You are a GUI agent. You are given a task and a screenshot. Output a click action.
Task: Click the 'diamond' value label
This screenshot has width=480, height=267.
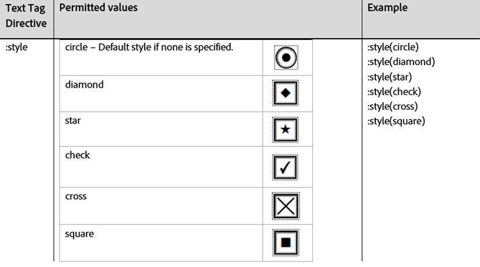[x=84, y=85]
